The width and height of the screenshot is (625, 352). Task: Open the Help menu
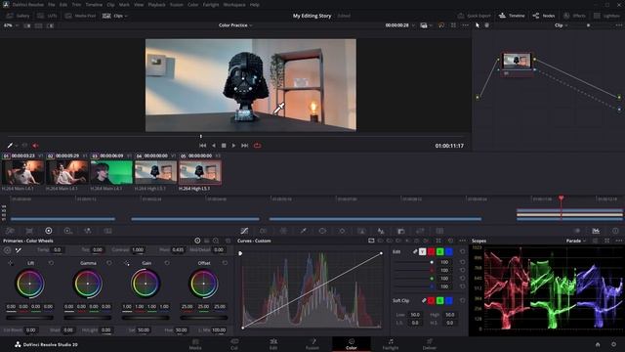pyautogui.click(x=255, y=5)
